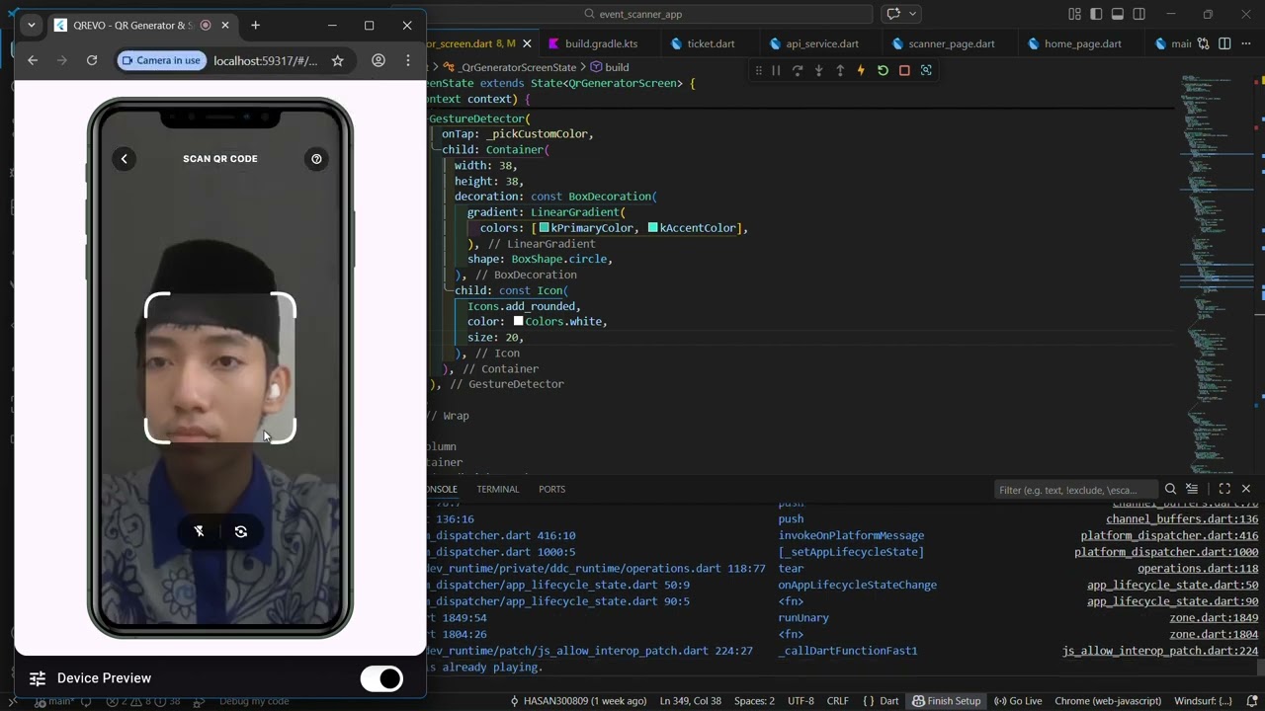
Task: Click debug Step Out button
Action: (x=840, y=70)
